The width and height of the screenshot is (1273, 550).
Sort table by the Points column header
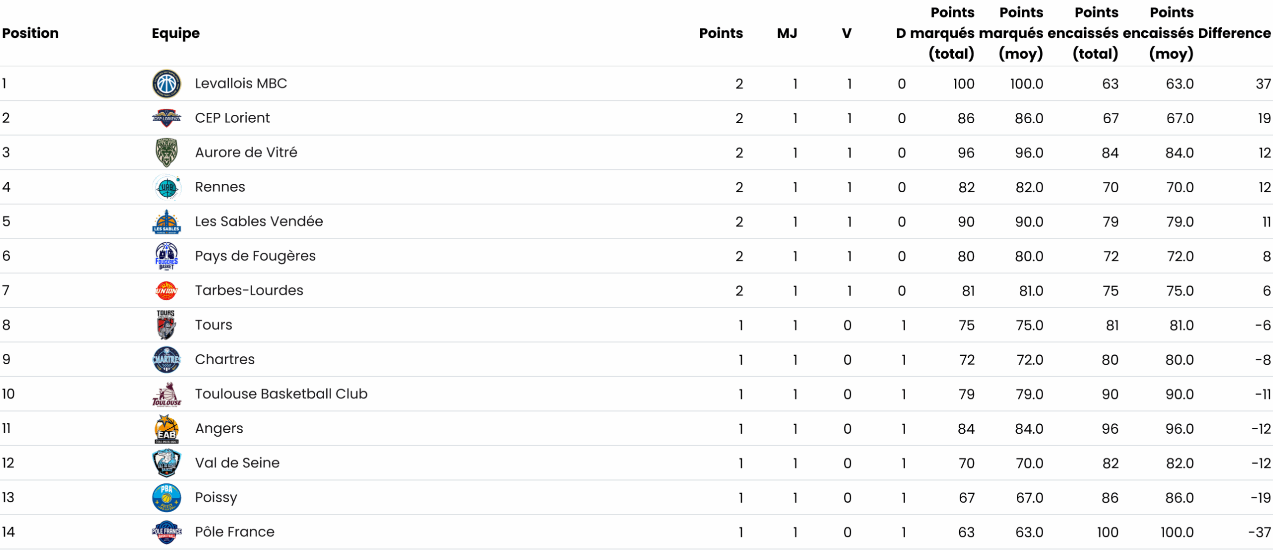click(721, 33)
